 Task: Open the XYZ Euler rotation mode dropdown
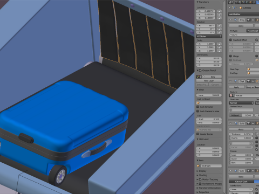[x=209, y=37]
